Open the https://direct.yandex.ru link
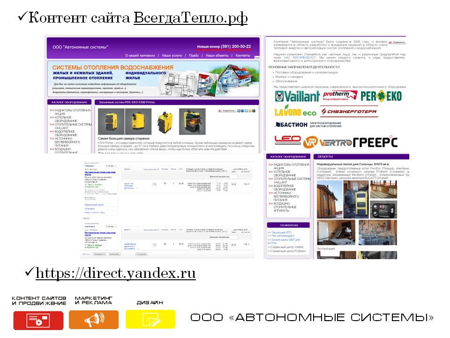 click(x=116, y=273)
